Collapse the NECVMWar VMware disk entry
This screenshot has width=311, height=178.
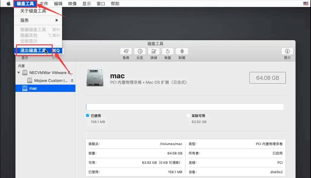click(x=19, y=73)
